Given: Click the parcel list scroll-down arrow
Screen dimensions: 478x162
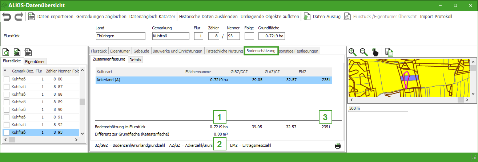Looking at the screenshot, I should click(83, 133).
